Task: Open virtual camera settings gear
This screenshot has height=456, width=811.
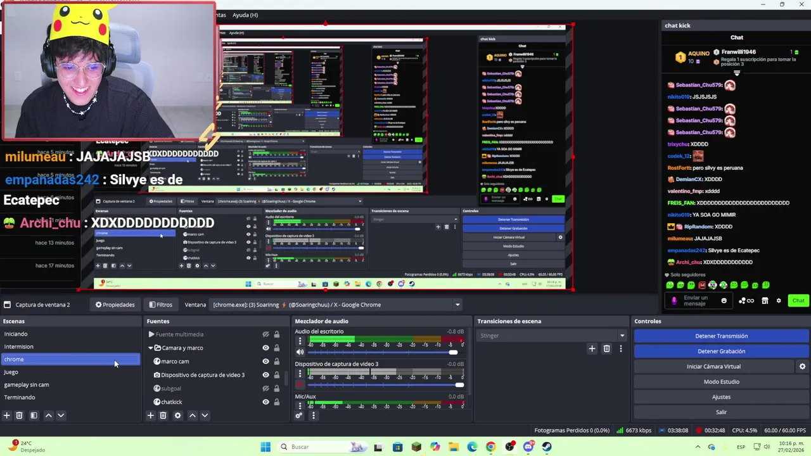Action: point(802,367)
